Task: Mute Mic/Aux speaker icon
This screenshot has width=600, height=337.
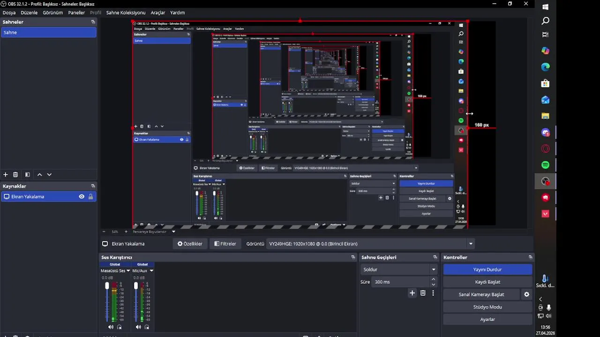Action: pos(138,327)
